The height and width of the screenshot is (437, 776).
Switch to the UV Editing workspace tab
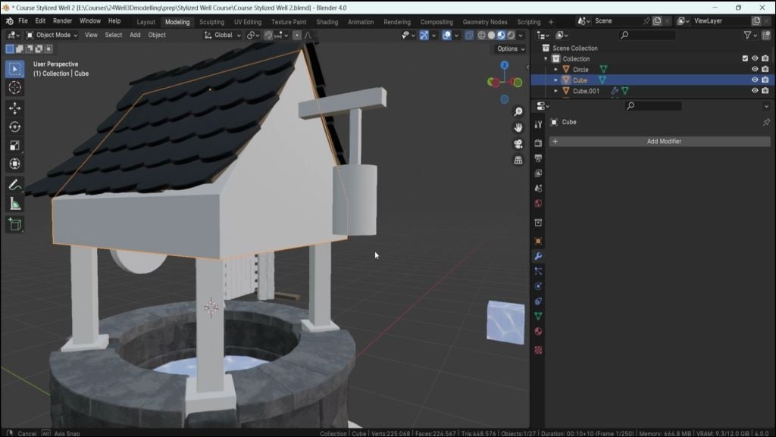[x=248, y=22]
